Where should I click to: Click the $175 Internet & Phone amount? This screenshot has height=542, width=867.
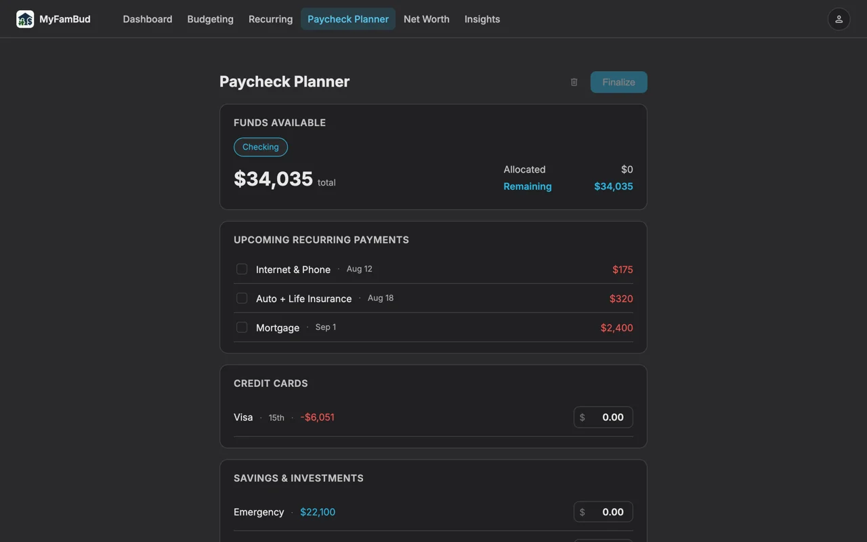click(622, 270)
